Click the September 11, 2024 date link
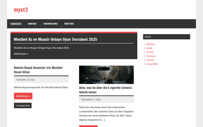This screenshot has width=203, height=127. (91, 99)
